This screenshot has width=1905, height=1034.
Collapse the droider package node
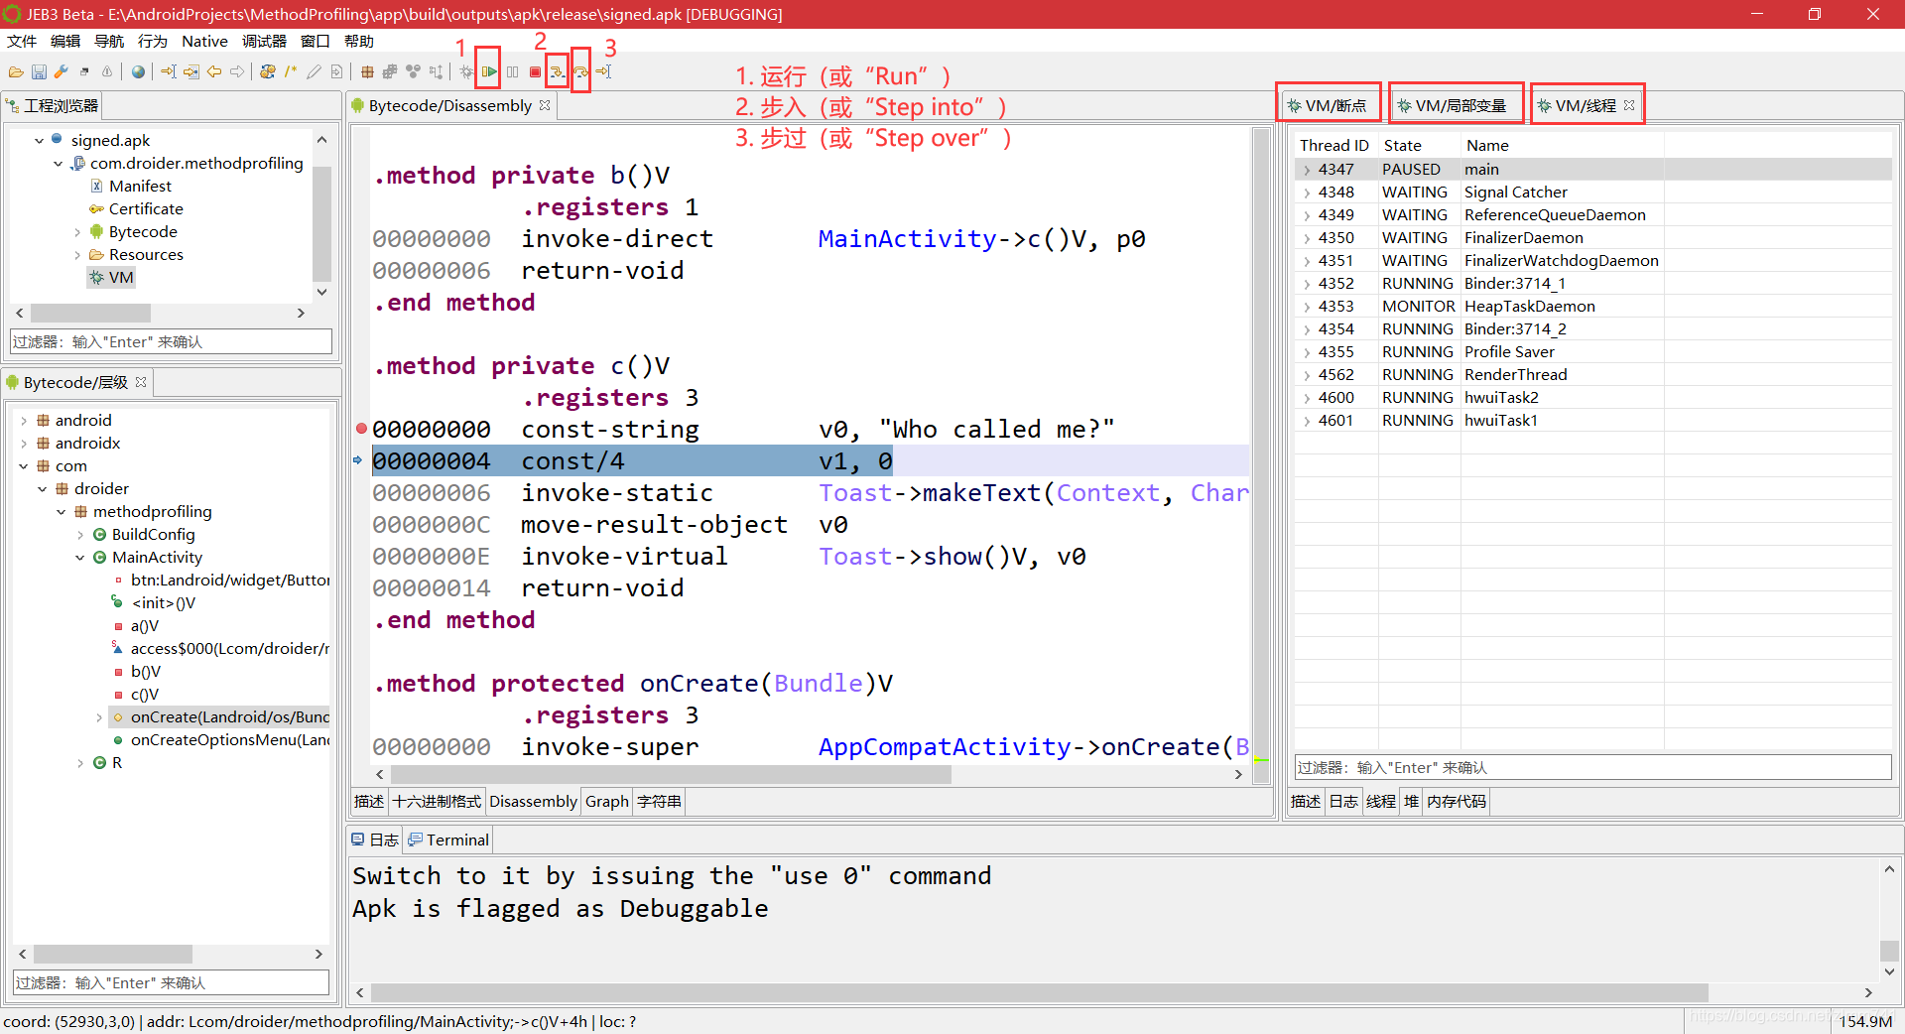tap(43, 489)
